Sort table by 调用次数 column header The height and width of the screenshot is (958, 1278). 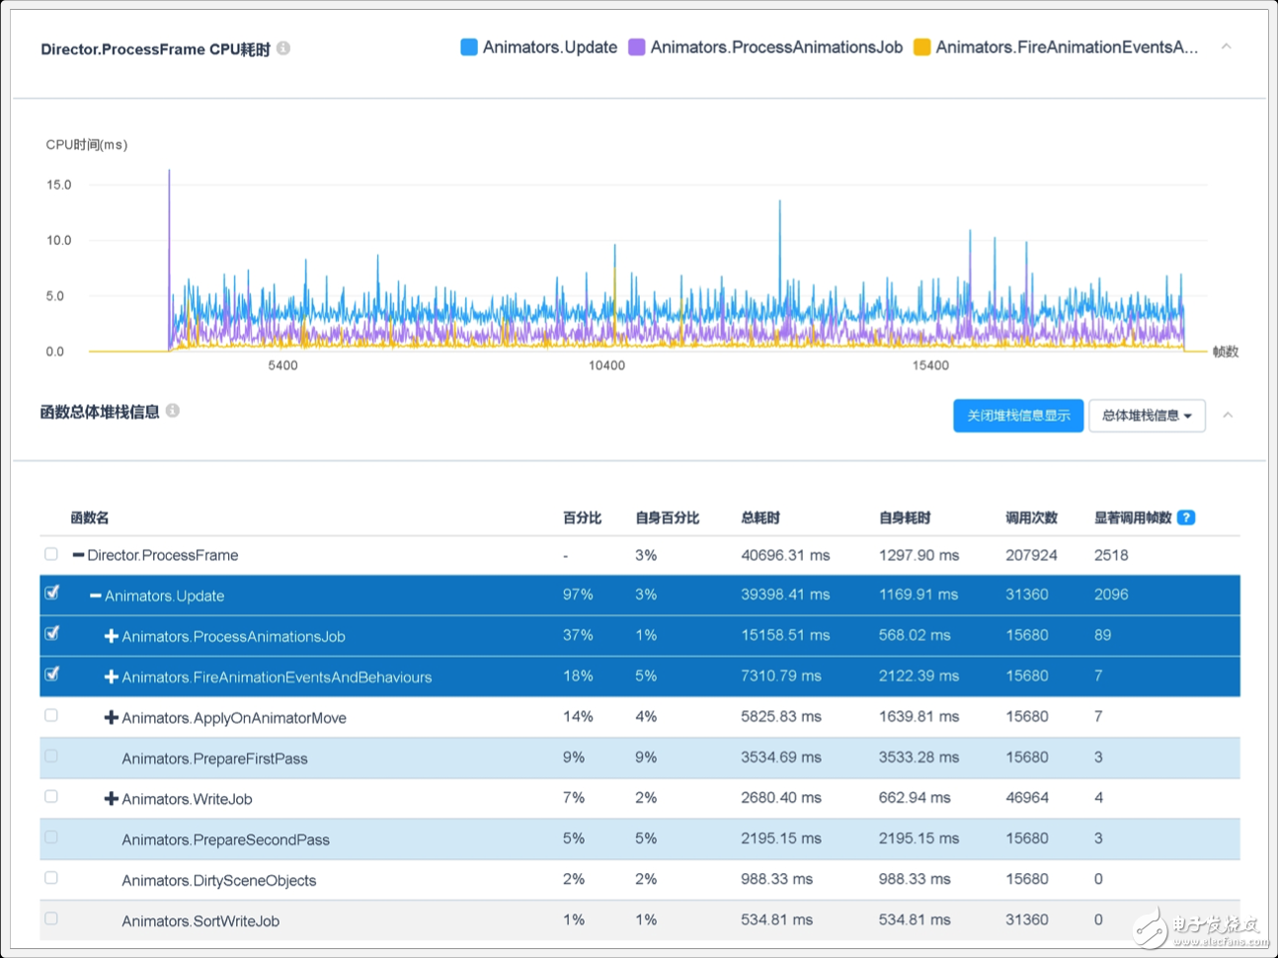pos(1030,518)
